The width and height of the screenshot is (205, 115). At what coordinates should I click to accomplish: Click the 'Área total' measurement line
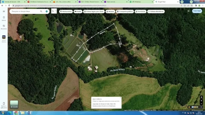pos(104,104)
